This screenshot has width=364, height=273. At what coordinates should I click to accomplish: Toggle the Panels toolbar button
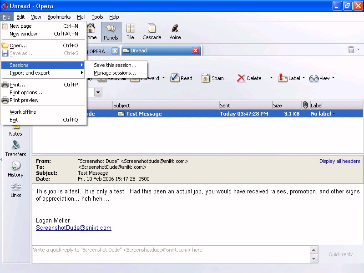tap(111, 32)
